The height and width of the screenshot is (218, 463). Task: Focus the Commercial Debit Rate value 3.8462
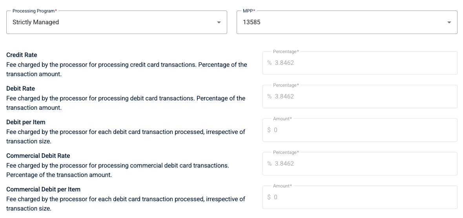[x=284, y=164]
